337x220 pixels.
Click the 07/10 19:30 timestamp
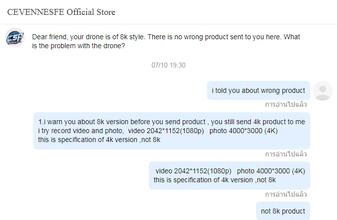[x=168, y=65]
